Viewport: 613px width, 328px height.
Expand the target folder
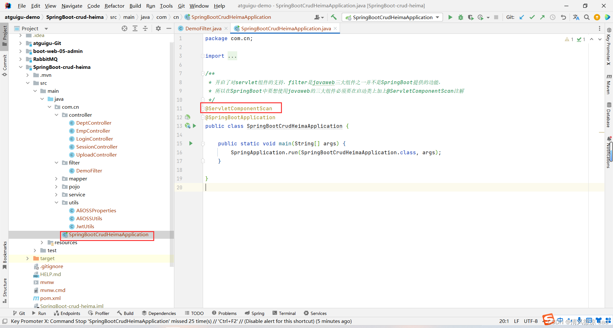click(x=27, y=258)
